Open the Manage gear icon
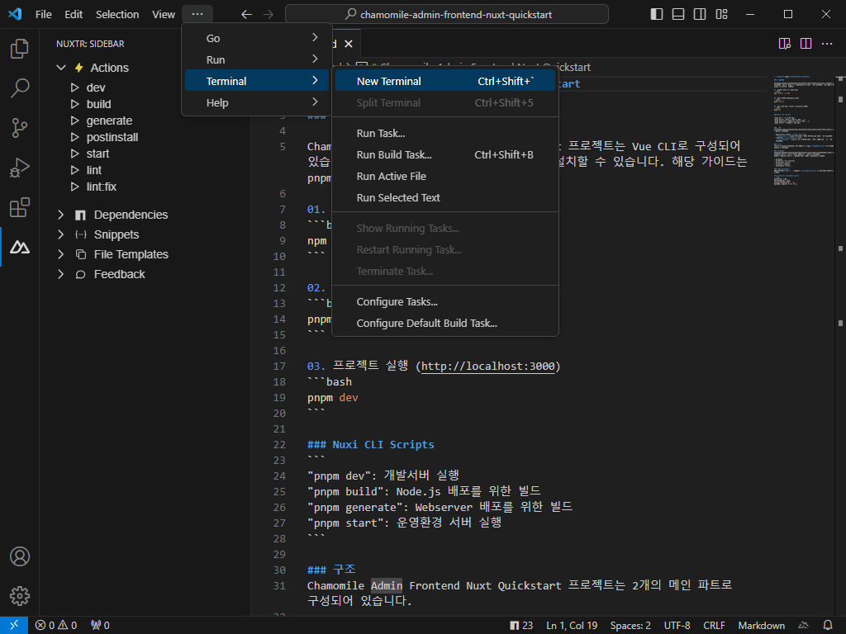Viewport: 846px width, 634px height. coord(20,596)
